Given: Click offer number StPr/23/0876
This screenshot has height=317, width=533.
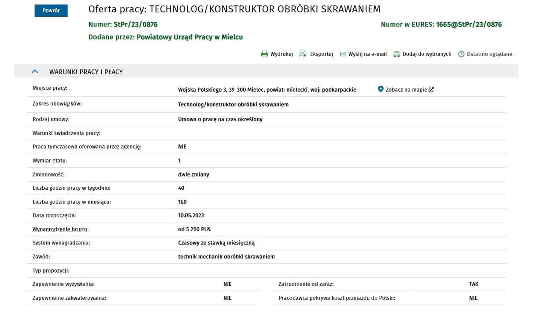Looking at the screenshot, I should pos(136,25).
